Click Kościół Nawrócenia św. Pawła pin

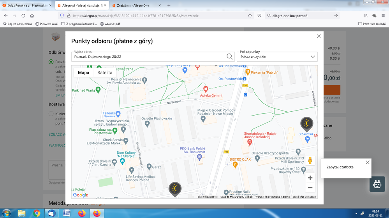[x=144, y=80]
